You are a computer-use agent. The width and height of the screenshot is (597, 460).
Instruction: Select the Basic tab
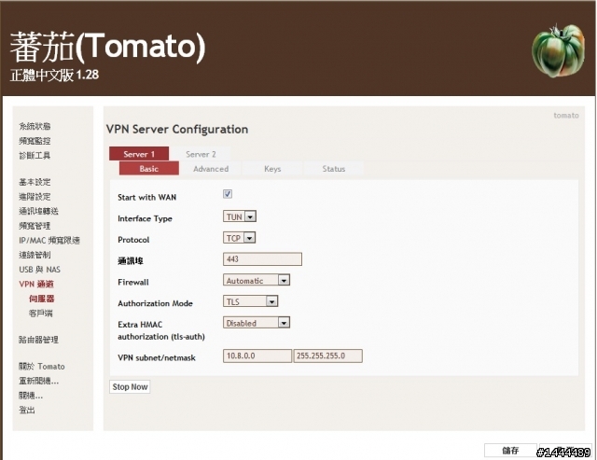tap(149, 168)
